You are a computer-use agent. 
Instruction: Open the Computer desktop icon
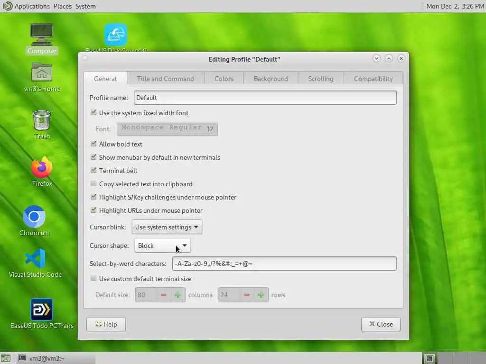coord(42,38)
